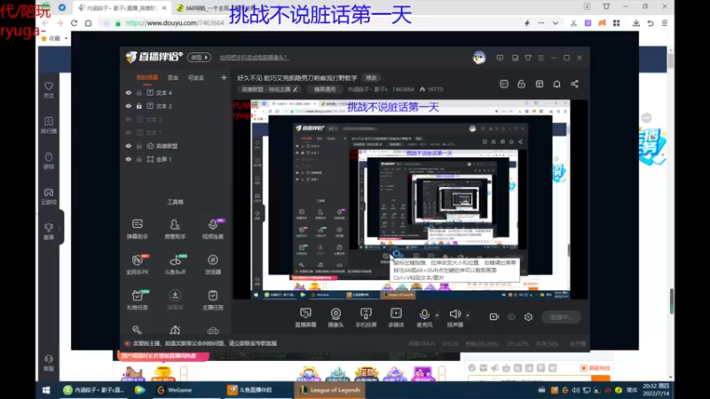Hide the 文本 4 source layer
This screenshot has height=399, width=710.
click(129, 93)
